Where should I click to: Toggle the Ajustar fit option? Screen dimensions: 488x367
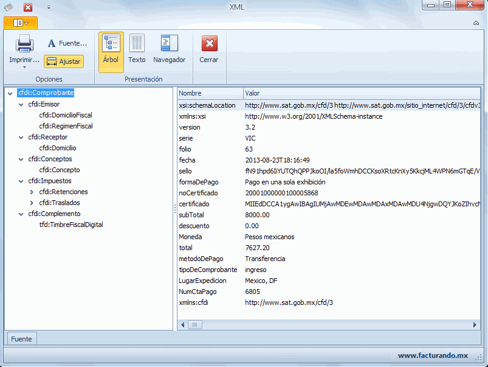pyautogui.click(x=64, y=61)
